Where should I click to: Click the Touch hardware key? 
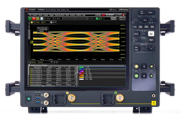point(135,27)
